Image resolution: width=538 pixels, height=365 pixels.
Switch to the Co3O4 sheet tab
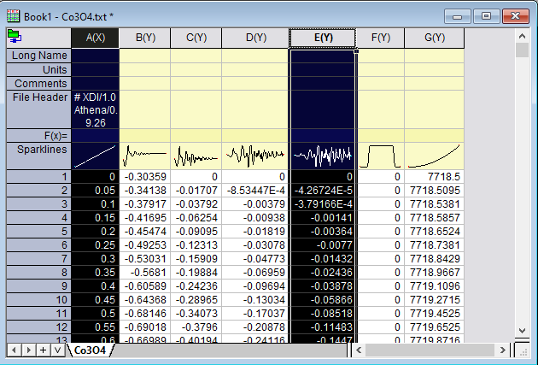pos(91,350)
